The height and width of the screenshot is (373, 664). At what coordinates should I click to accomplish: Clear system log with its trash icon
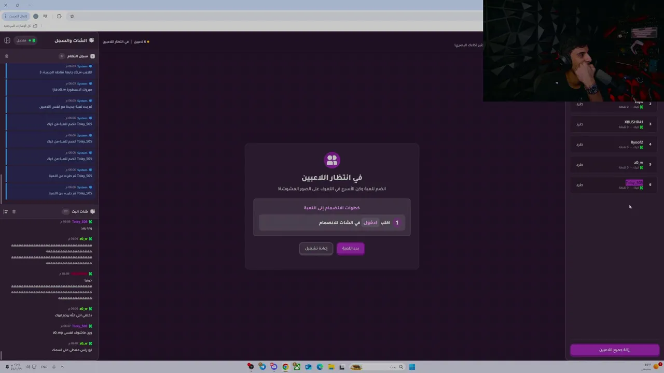point(7,56)
